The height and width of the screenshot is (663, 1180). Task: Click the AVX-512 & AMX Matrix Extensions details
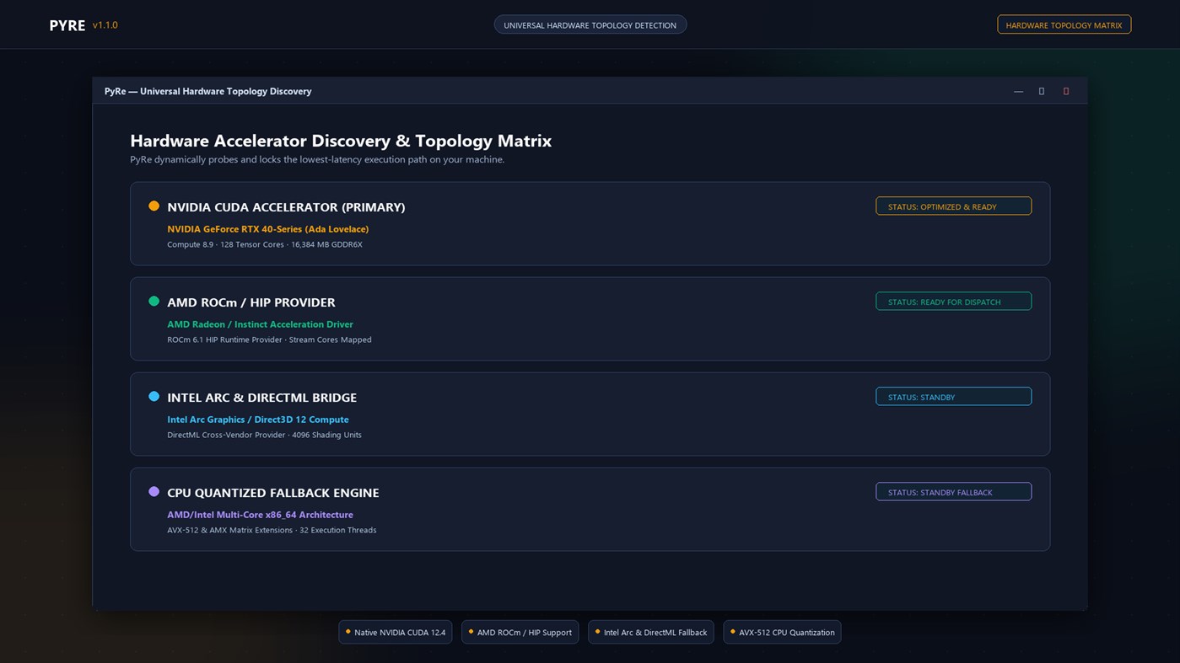[x=272, y=530]
